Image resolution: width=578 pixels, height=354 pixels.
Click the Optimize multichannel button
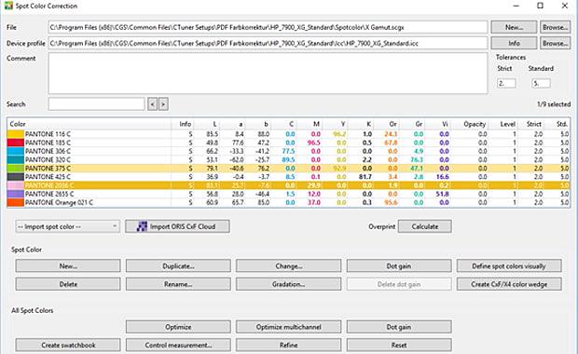coord(289,327)
